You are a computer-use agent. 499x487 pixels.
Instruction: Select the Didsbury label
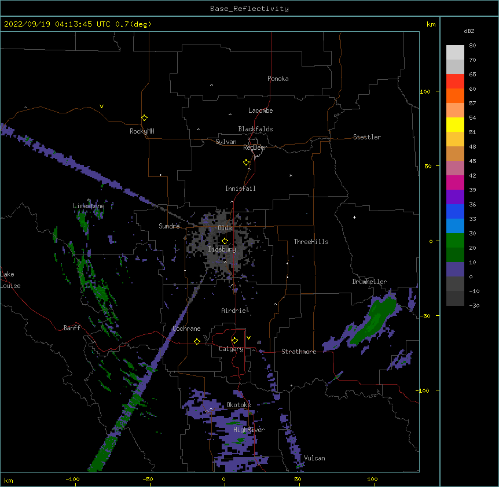(x=222, y=249)
